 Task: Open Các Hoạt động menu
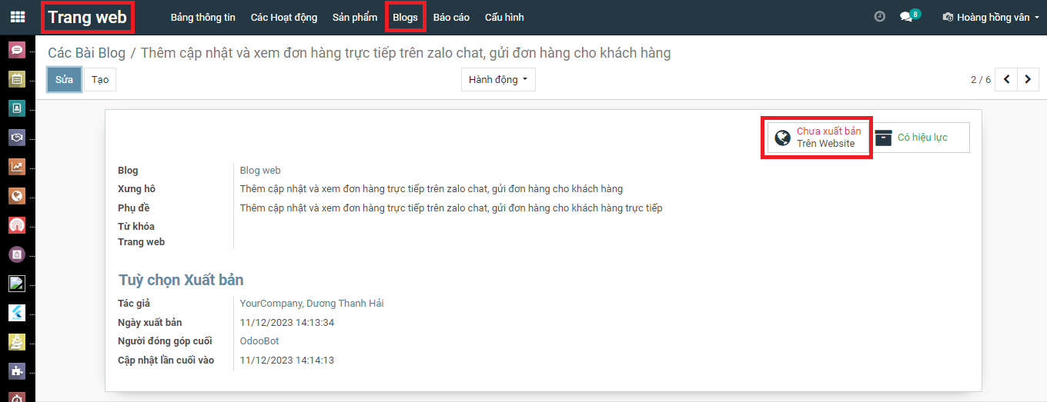[x=284, y=17]
